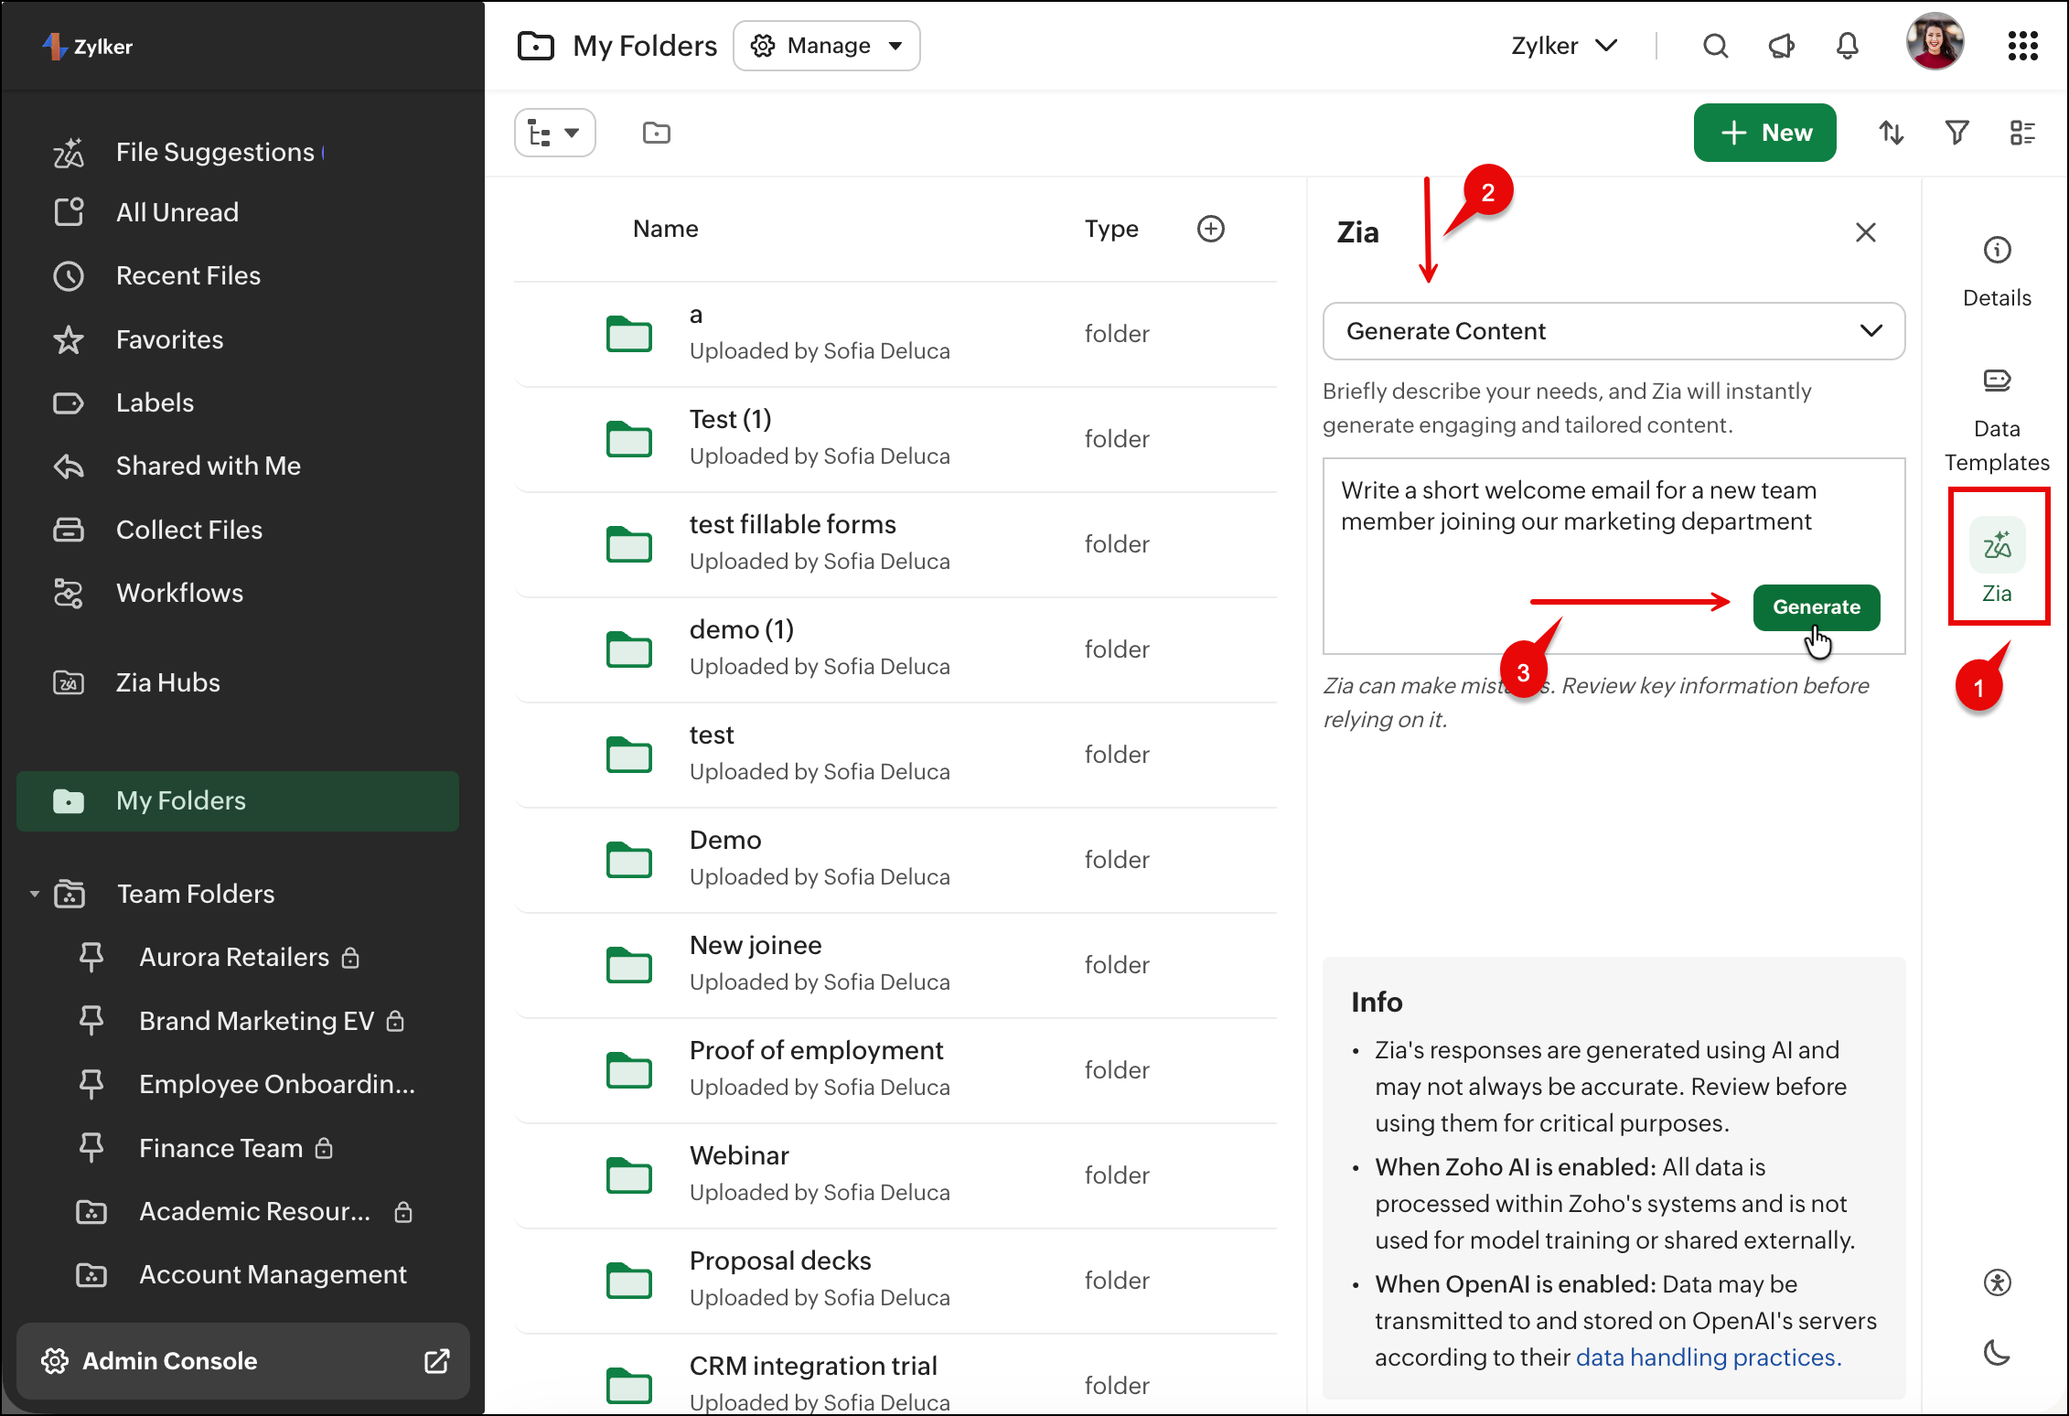Open the data handling practices link
This screenshot has width=2069, height=1416.
coord(1707,1357)
